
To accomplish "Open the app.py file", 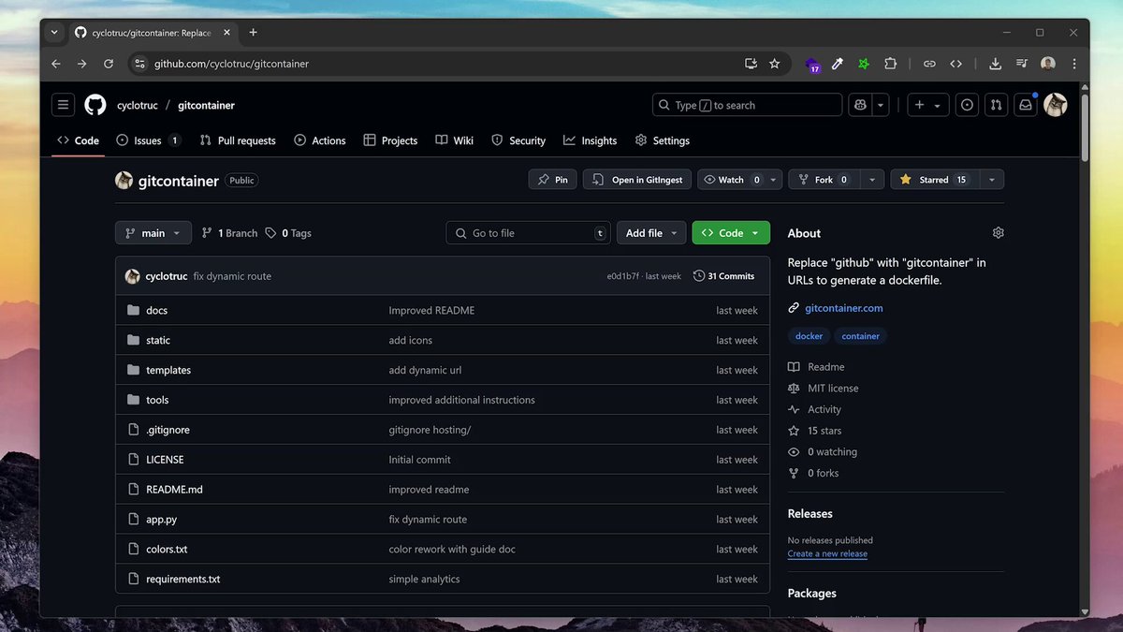I will click(x=161, y=520).
